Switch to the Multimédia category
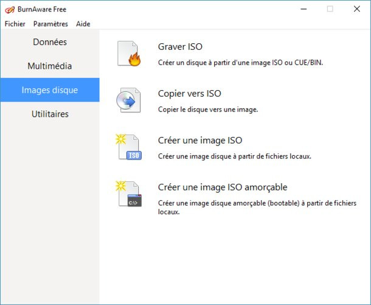Image resolution: width=371 pixels, height=305 pixels. click(50, 66)
